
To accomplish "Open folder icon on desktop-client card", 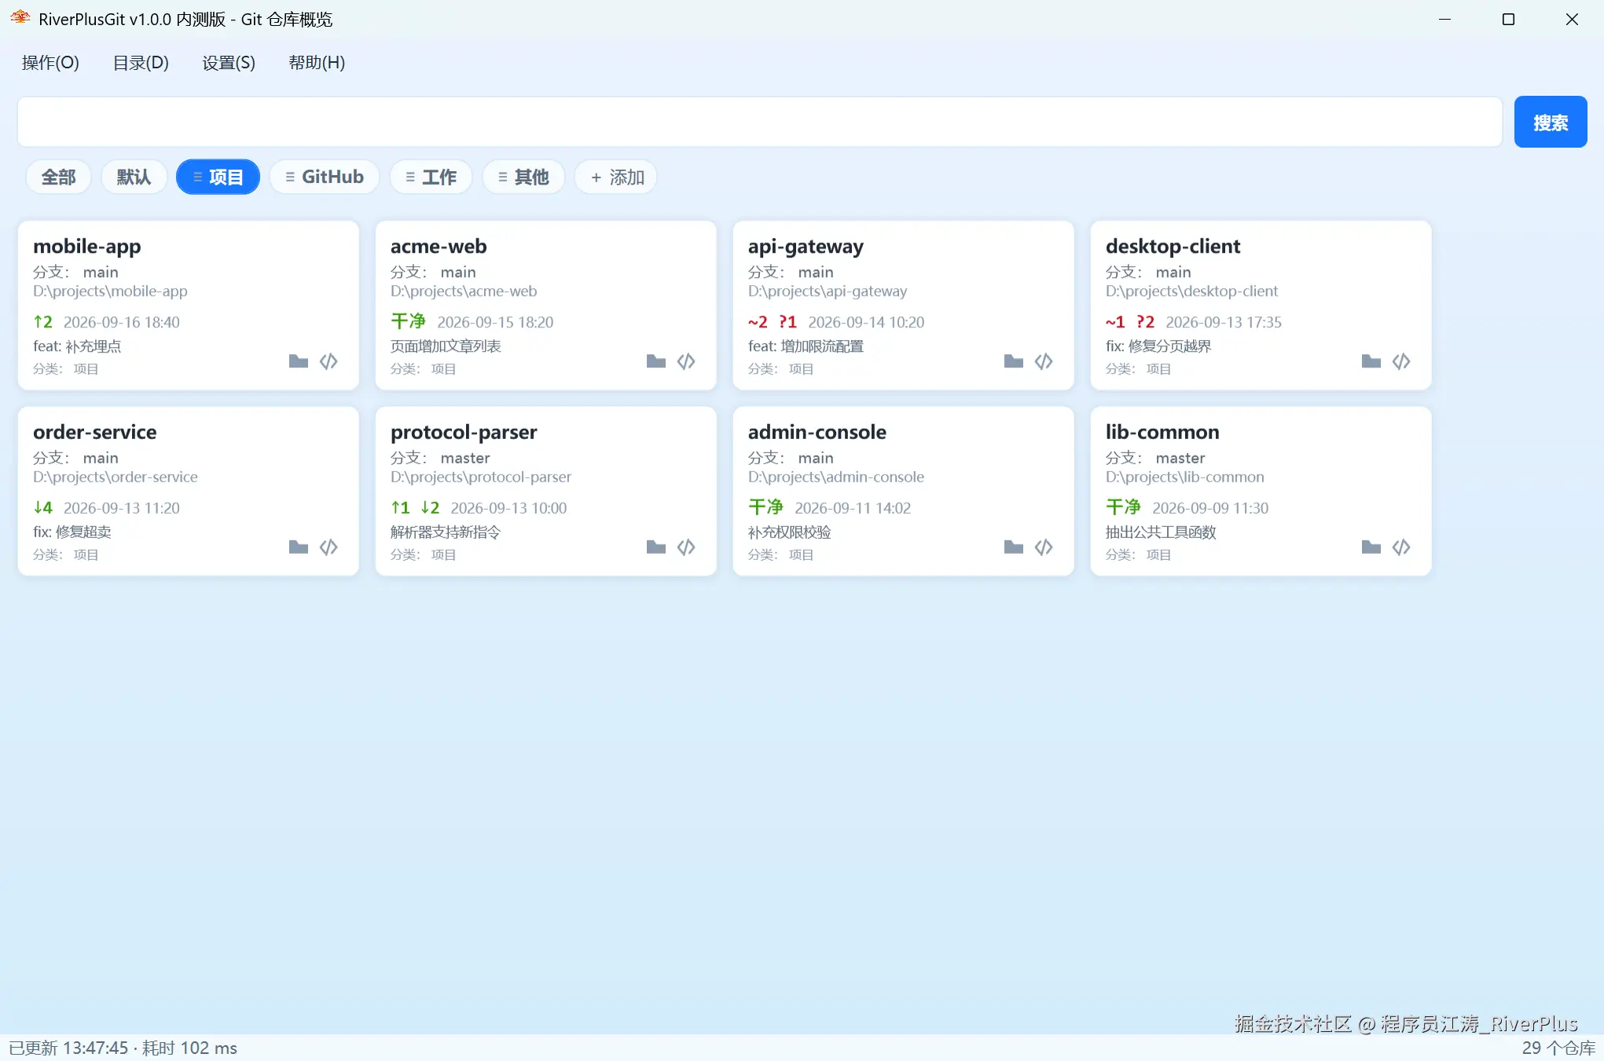I will [x=1371, y=361].
